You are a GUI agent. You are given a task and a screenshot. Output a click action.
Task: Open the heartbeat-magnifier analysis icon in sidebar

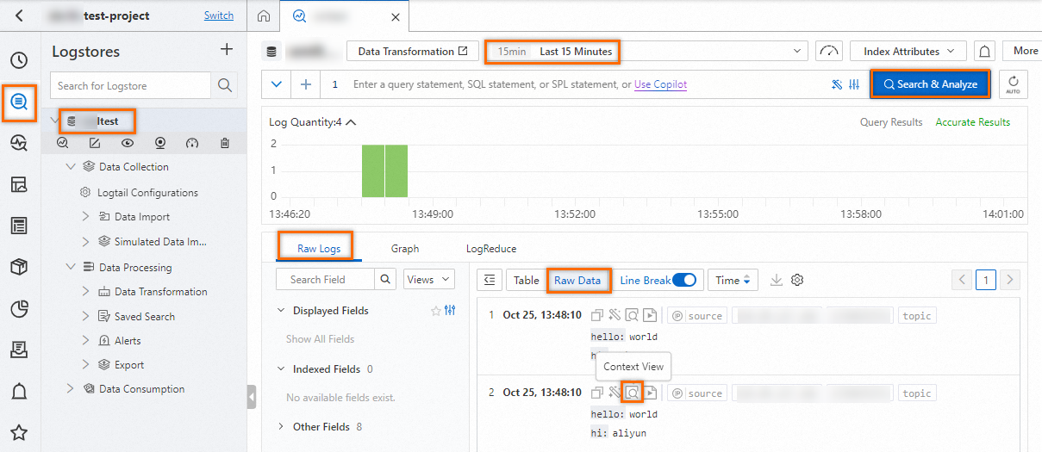pyautogui.click(x=19, y=143)
